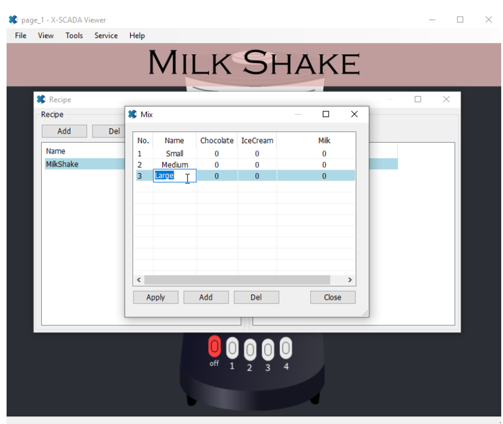This screenshot has width=503, height=424.
Task: Close the Recipe window with X
Action: 446,99
